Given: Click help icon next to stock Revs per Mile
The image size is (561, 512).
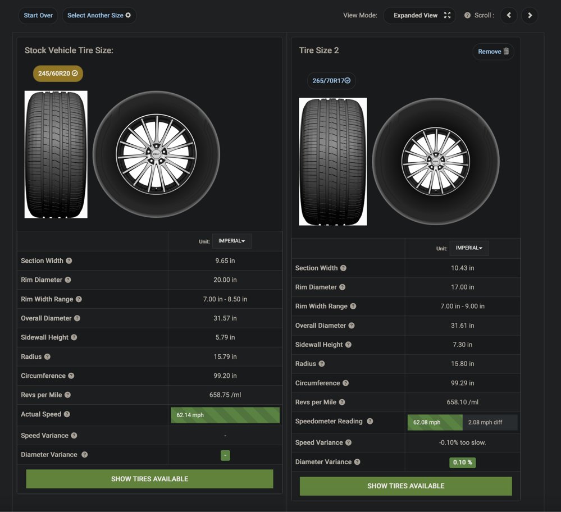Looking at the screenshot, I should pyautogui.click(x=67, y=395).
